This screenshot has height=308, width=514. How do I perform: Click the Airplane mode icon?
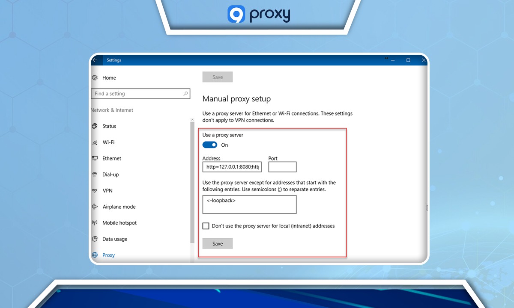(95, 207)
